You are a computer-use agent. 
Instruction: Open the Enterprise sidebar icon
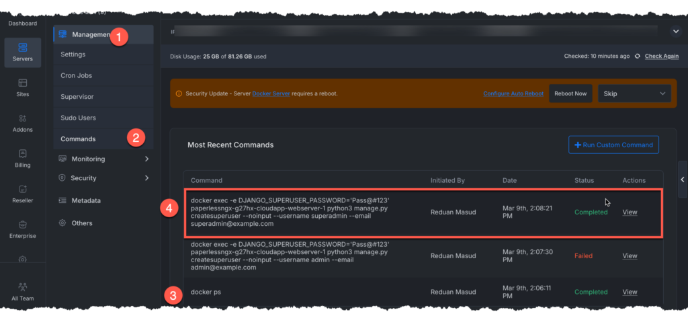pyautogui.click(x=22, y=225)
